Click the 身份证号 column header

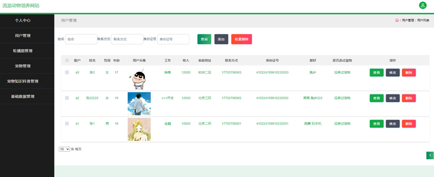coord(272,60)
